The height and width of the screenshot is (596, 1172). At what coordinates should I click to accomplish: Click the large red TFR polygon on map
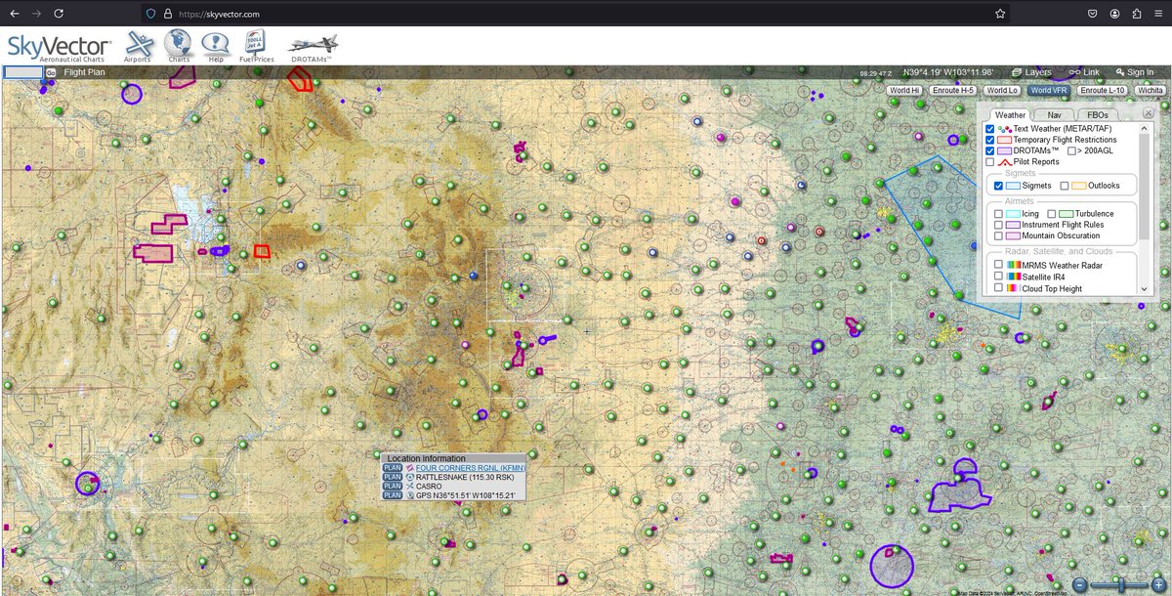[299, 80]
